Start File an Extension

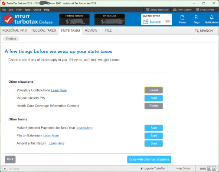(x=154, y=136)
